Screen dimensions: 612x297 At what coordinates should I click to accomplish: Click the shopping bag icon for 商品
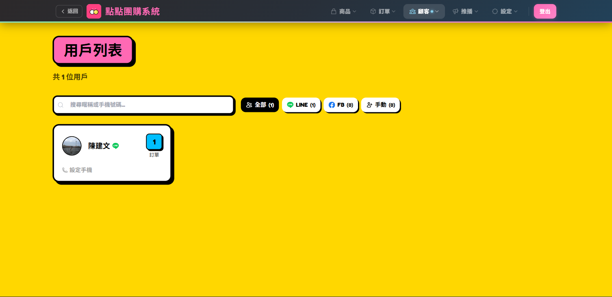coord(334,11)
